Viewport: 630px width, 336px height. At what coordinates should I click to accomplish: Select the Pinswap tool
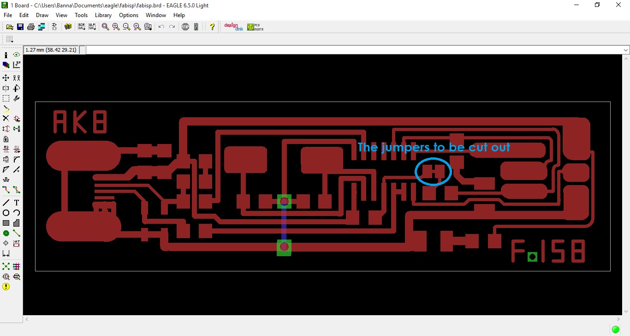click(6, 129)
